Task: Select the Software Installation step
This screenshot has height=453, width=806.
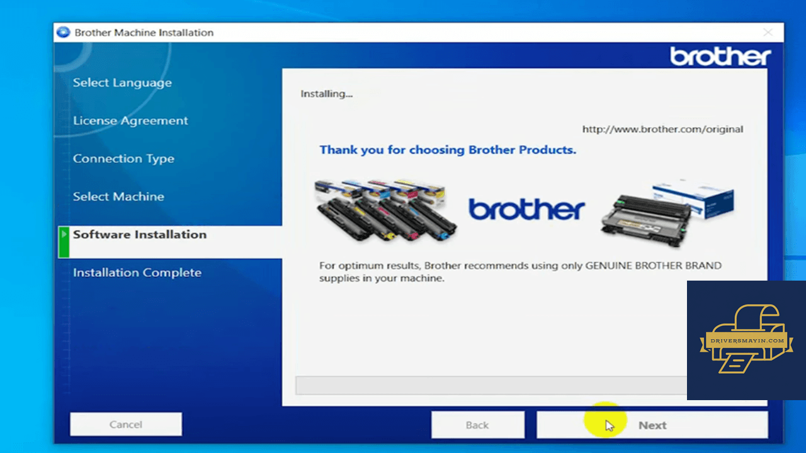Action: 140,234
